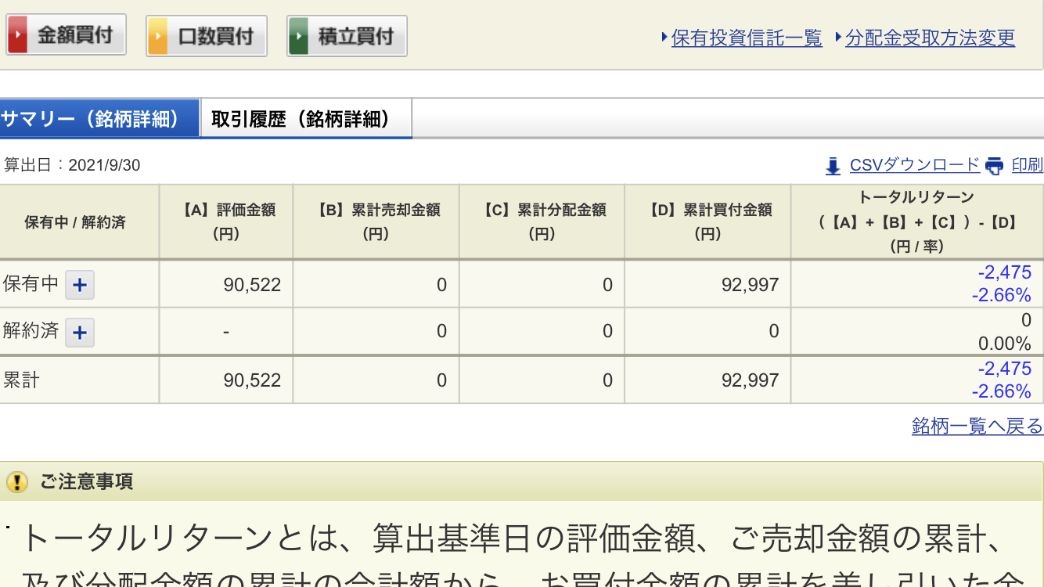
Task: Click the トータルリターン column header
Action: [916, 221]
